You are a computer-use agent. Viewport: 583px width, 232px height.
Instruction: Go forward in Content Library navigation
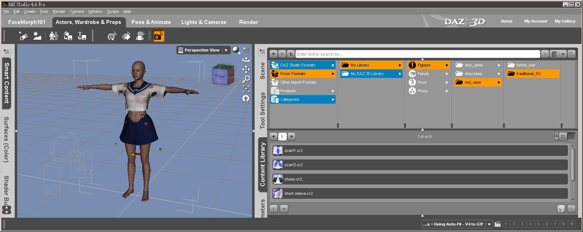282,54
